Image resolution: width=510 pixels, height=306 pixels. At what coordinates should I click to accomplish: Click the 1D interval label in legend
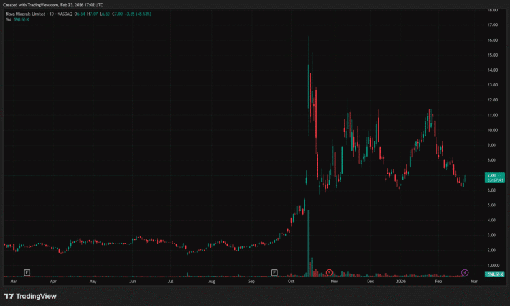click(x=52, y=14)
